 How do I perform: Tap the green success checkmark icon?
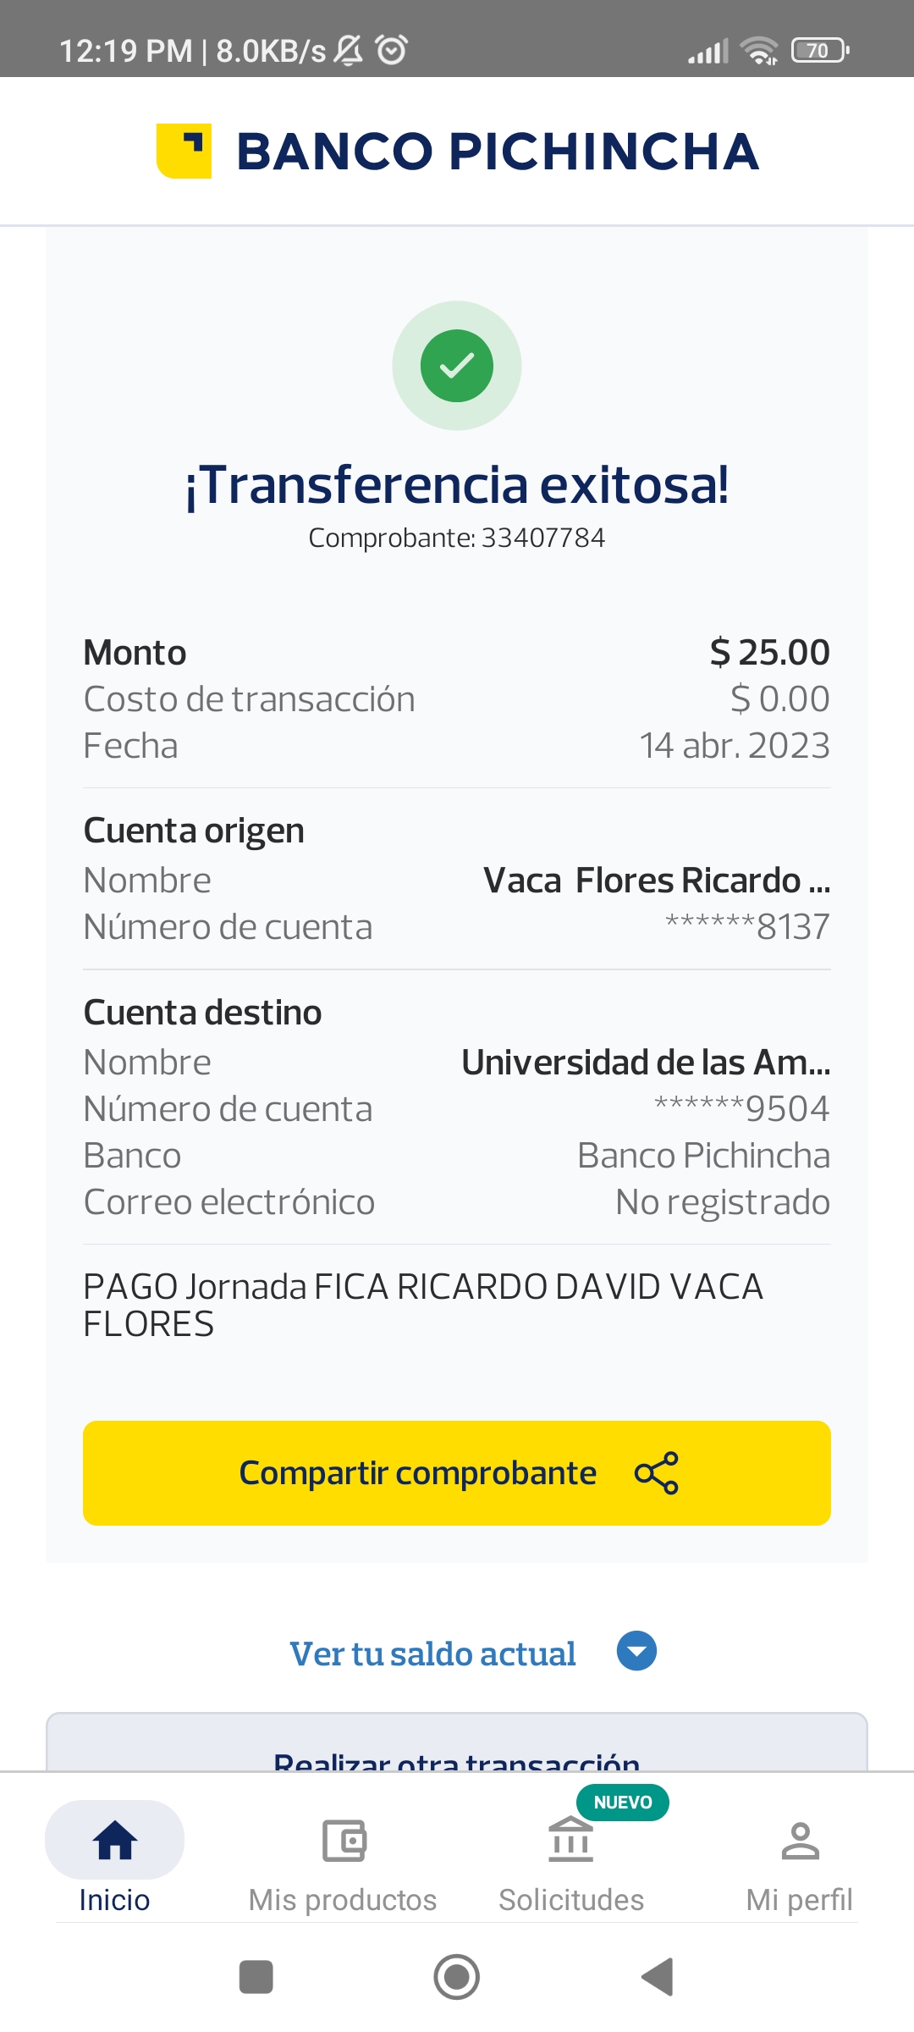pyautogui.click(x=457, y=366)
